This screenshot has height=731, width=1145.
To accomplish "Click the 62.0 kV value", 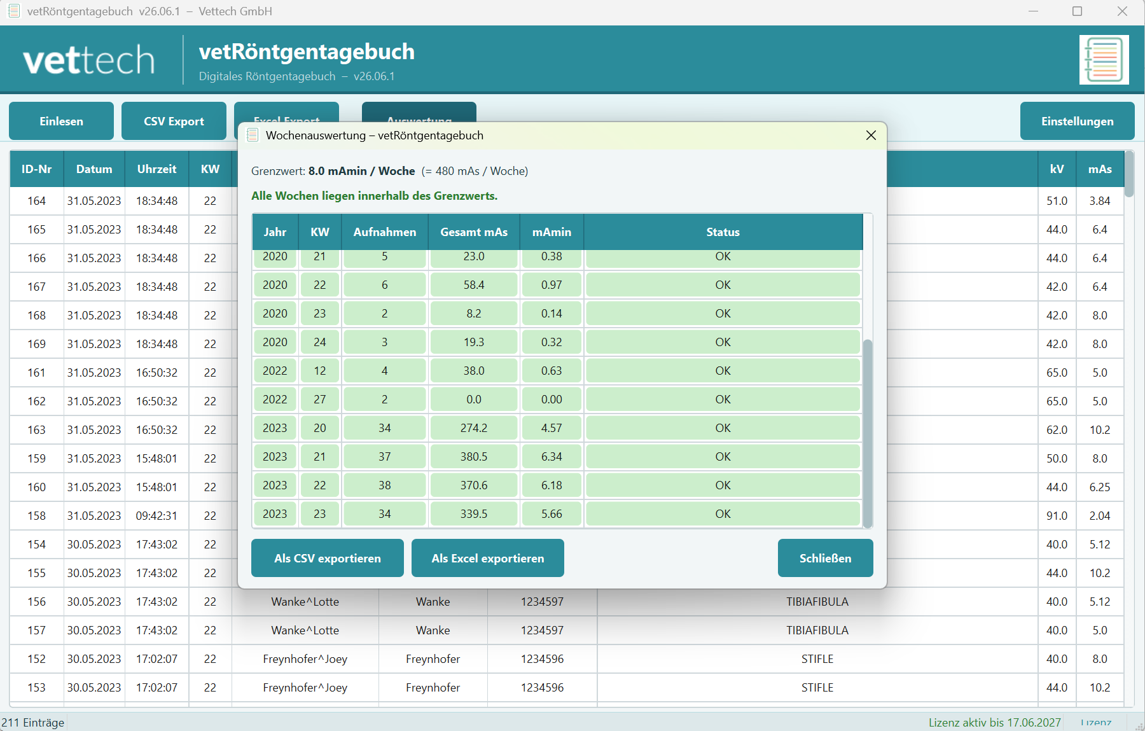I will 1057,430.
